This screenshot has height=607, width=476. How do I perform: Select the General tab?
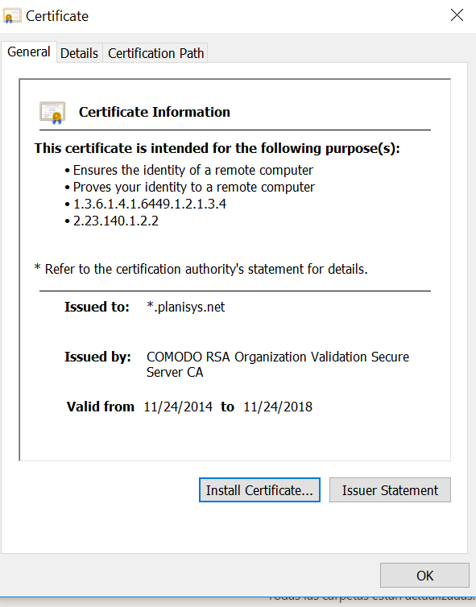[29, 52]
